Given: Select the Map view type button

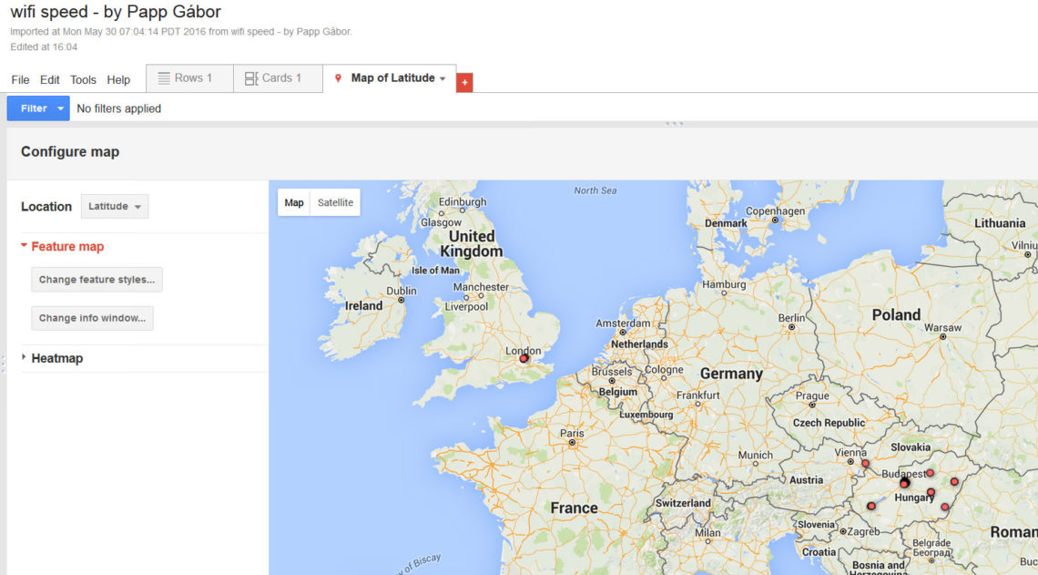Looking at the screenshot, I should 294,202.
